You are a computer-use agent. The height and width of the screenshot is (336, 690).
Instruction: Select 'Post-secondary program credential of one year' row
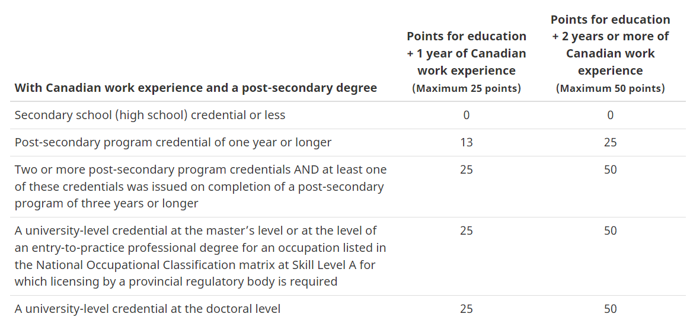(173, 142)
